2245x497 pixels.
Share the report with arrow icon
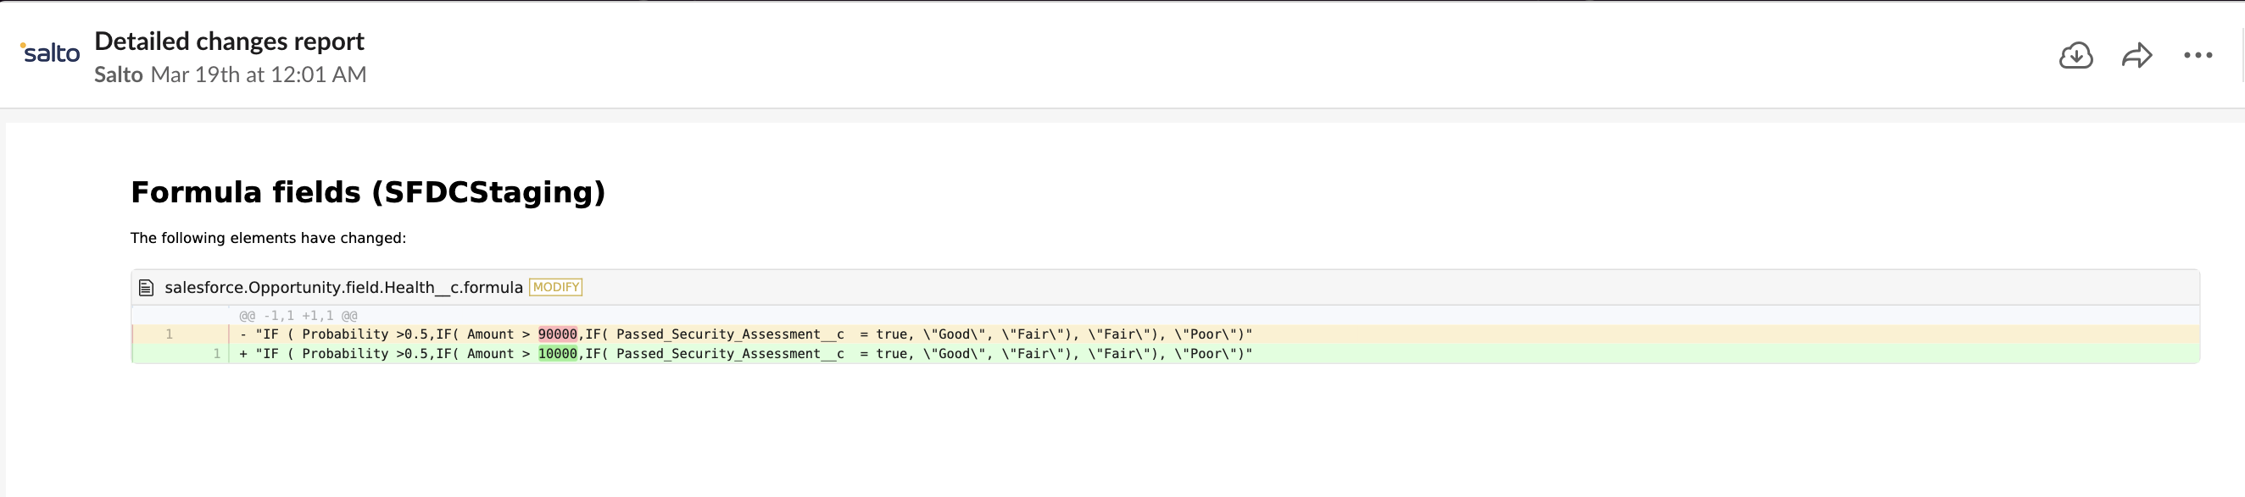coord(2137,56)
